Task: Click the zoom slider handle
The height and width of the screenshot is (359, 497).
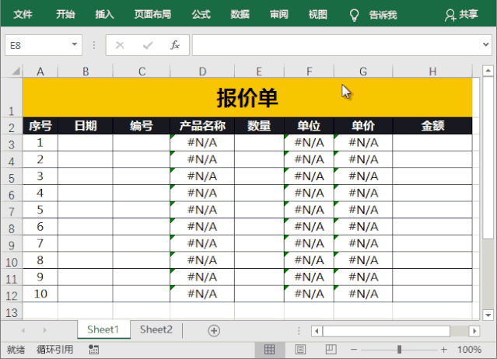Action: (x=399, y=350)
